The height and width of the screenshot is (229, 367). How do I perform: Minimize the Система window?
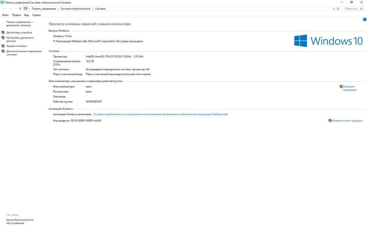pos(341,2)
